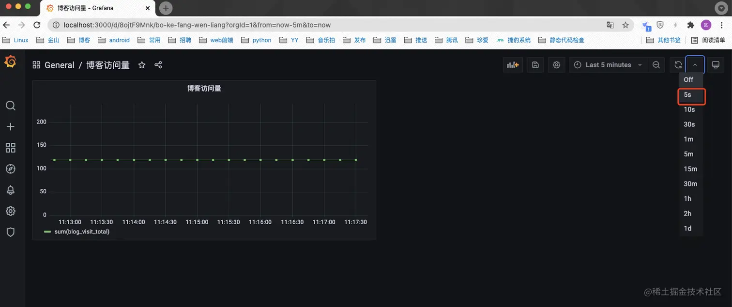Open the python bookmarks folder

coord(256,40)
